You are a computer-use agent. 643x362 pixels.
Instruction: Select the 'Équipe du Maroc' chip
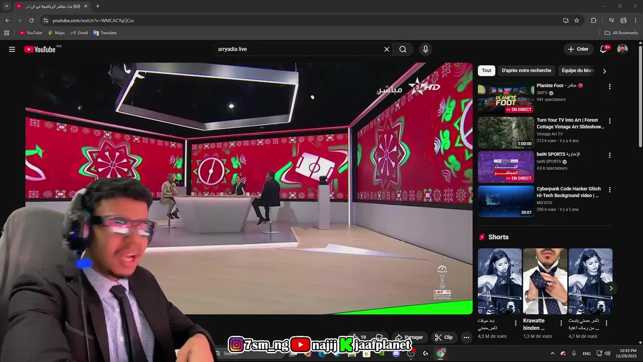click(578, 70)
